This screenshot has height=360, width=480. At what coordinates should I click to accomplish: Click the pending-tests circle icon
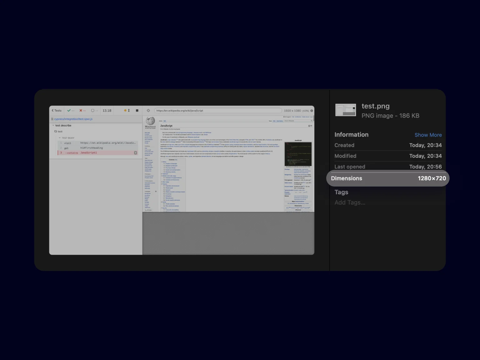pos(93,111)
